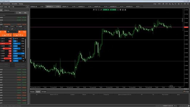The image size is (190, 107).
Task: Open the UTC+4 time zone dropdown
Action: 176,106
